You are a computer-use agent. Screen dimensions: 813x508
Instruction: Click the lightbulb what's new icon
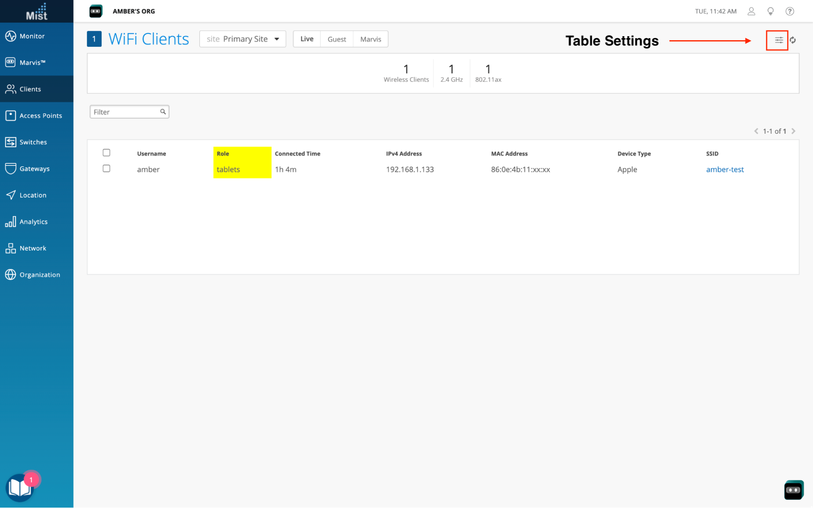pos(770,11)
